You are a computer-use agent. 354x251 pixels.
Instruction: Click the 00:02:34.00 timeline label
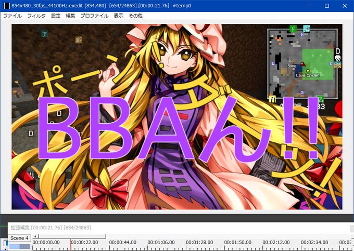314,243
